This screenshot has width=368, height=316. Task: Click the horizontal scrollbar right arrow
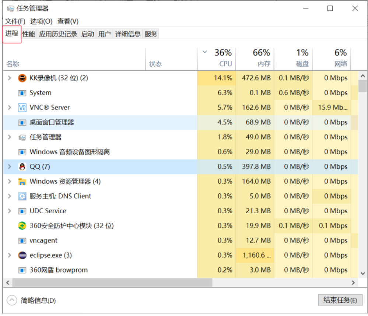(x=353, y=282)
